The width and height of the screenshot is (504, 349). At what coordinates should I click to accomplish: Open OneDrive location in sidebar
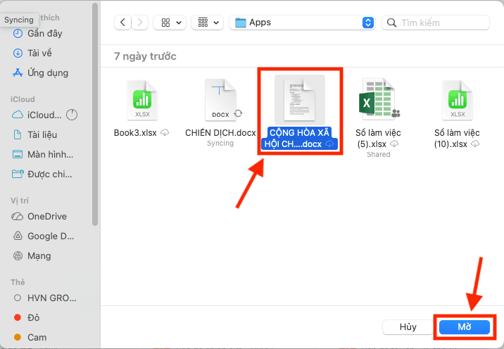pyautogui.click(x=46, y=217)
